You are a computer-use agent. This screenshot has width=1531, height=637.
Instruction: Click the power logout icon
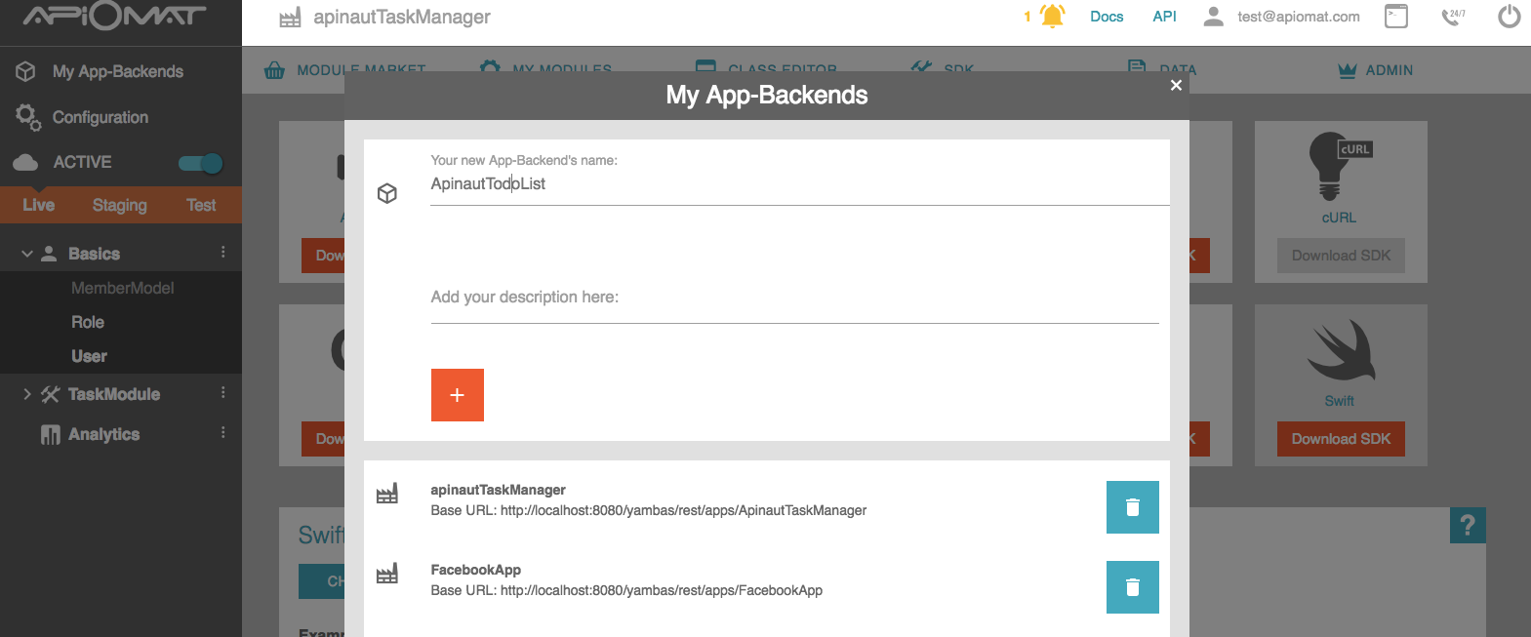pos(1510,16)
